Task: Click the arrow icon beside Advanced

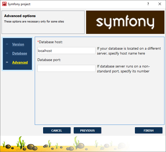Action: point(7,62)
